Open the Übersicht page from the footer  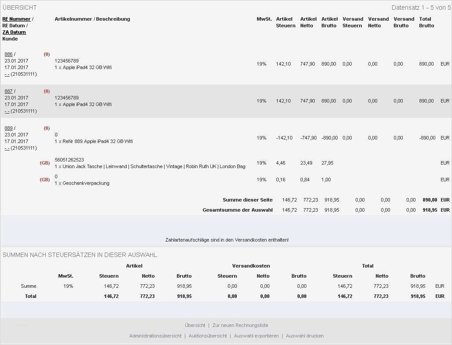click(x=195, y=325)
